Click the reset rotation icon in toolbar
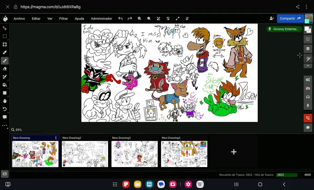Screen dimensions: 314x190 pyautogui.click(x=168, y=18)
